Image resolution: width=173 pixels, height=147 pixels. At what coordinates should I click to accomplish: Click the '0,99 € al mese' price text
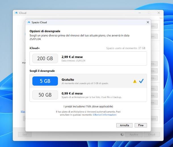[72, 93]
